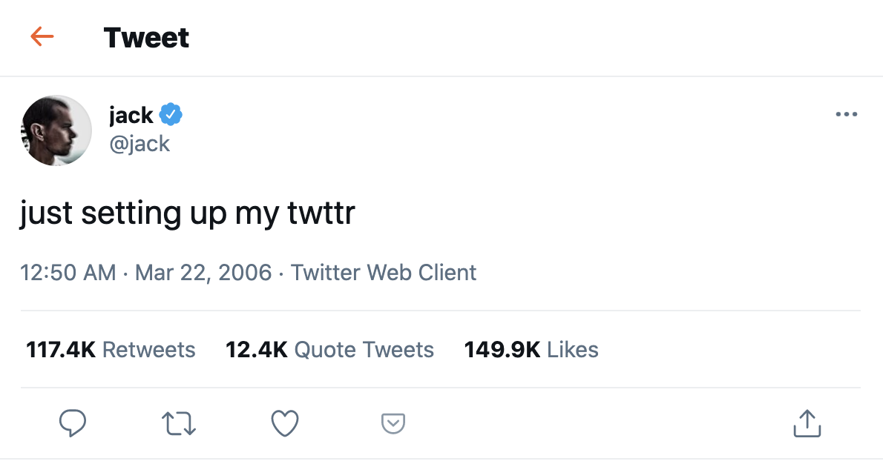The image size is (883, 464).
Task: Open the share tweet icon
Action: coord(807,423)
